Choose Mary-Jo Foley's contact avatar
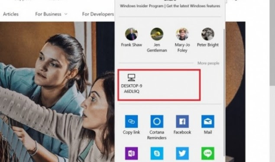275x162 pixels. [x=182, y=34]
